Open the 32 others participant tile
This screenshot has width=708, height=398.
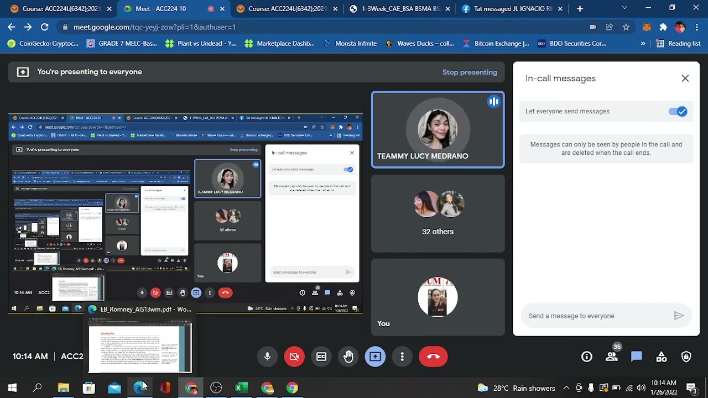click(x=438, y=214)
